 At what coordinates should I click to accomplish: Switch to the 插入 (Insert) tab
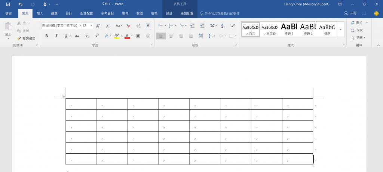(40, 13)
